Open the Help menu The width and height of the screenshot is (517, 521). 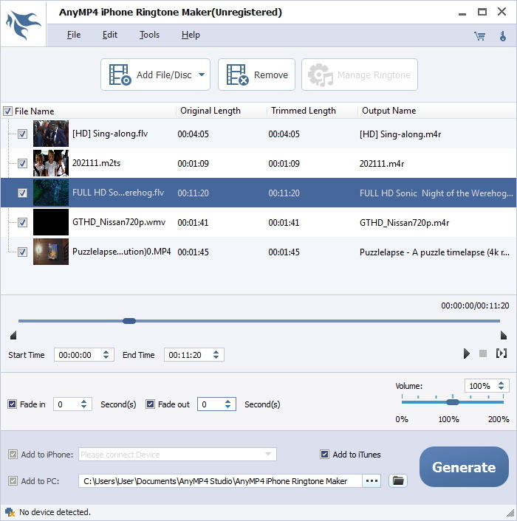click(x=191, y=35)
